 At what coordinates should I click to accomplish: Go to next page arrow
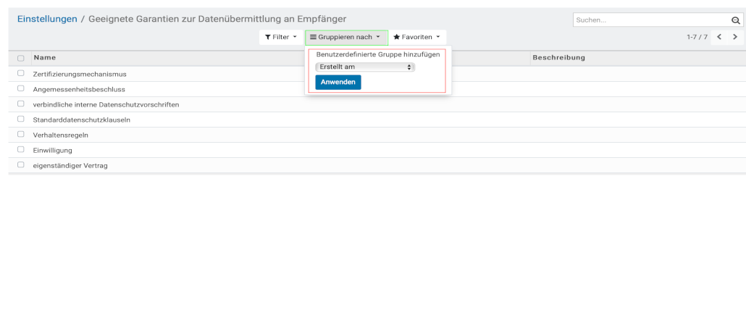[x=735, y=37]
